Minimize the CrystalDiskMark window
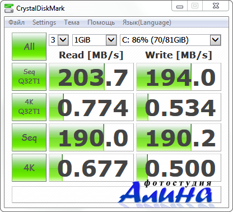Viewport: 233px width, 212px height. [x=180, y=6]
